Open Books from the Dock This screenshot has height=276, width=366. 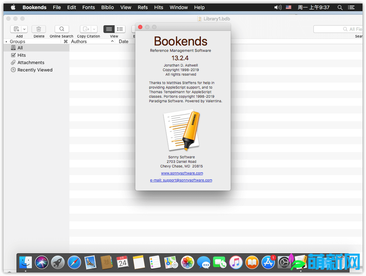click(252, 262)
